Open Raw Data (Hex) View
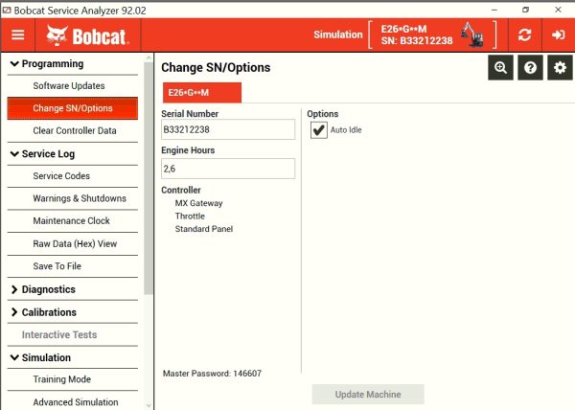This screenshot has width=575, height=410. [x=75, y=243]
